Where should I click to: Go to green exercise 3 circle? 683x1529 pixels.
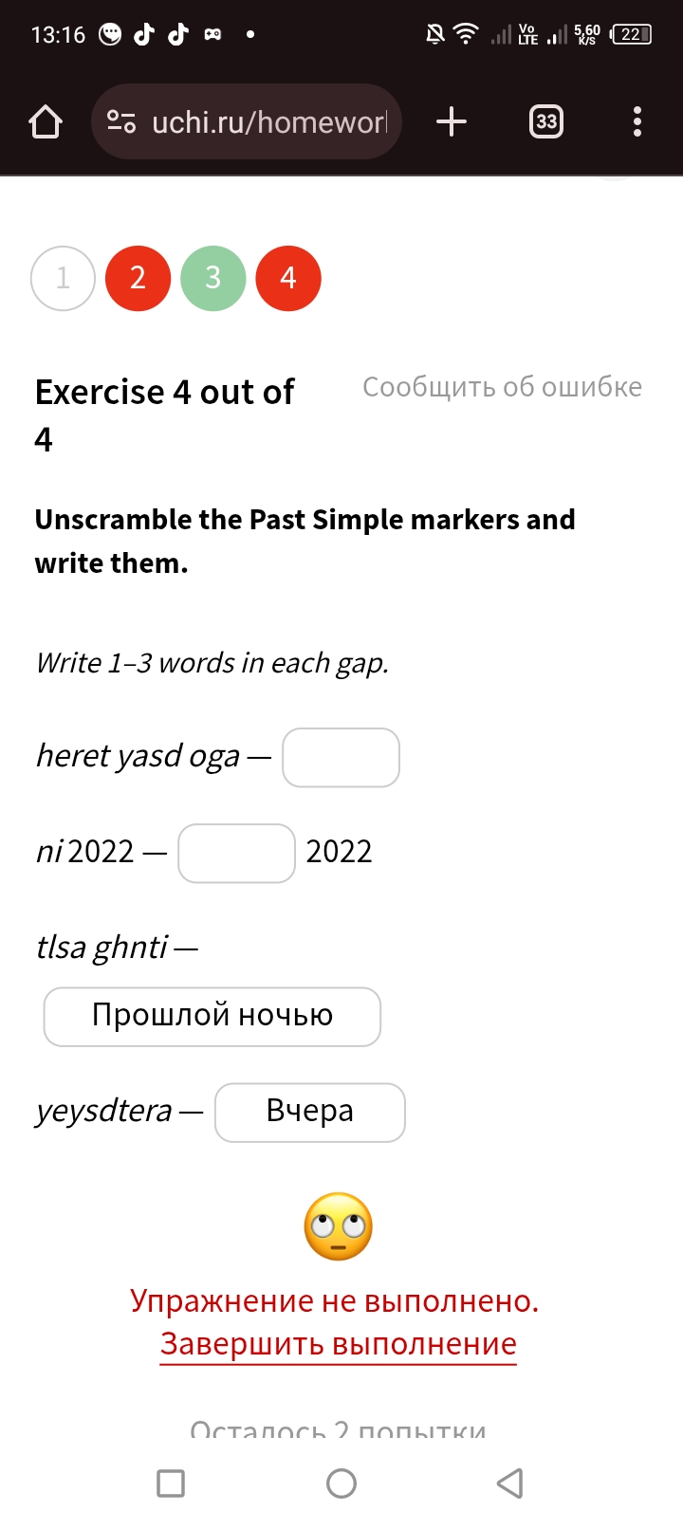(x=213, y=278)
